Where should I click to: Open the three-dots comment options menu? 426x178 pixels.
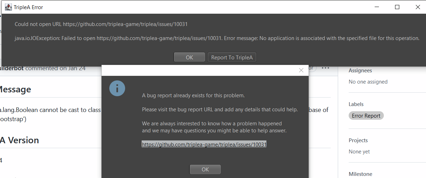coord(325,68)
